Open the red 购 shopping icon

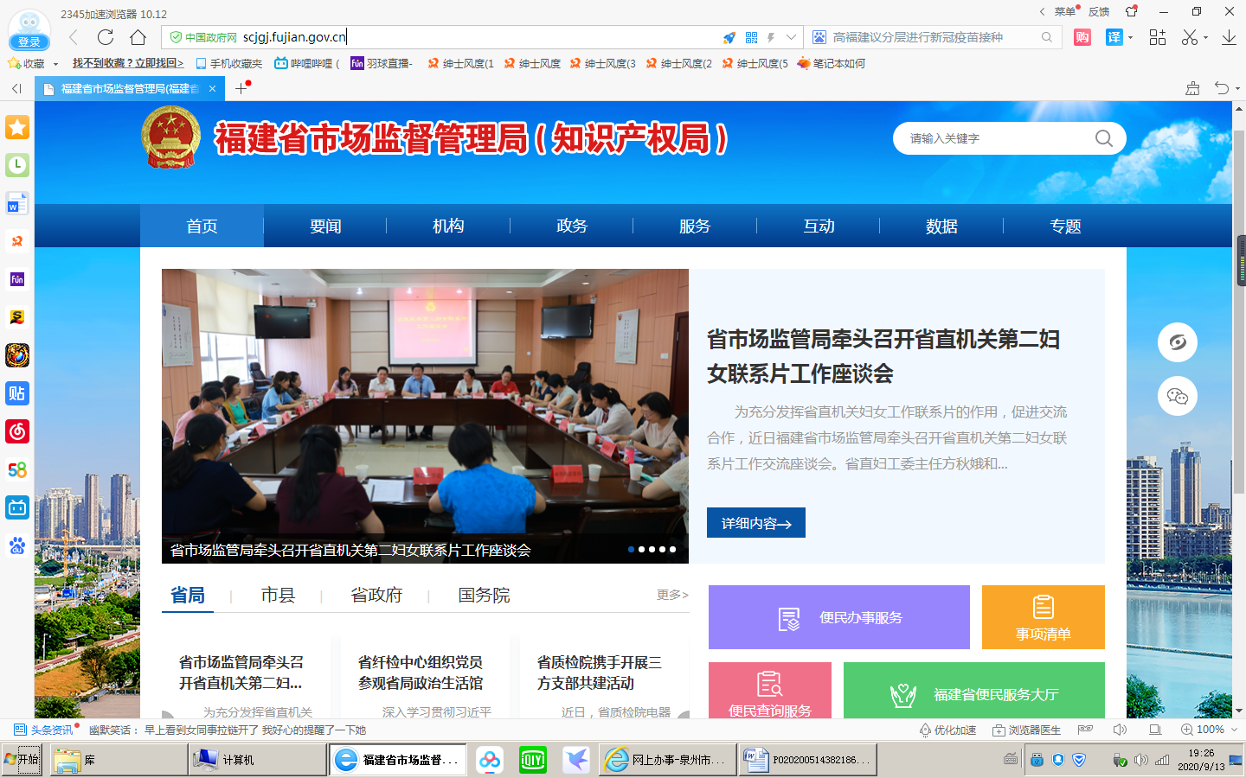[1082, 37]
